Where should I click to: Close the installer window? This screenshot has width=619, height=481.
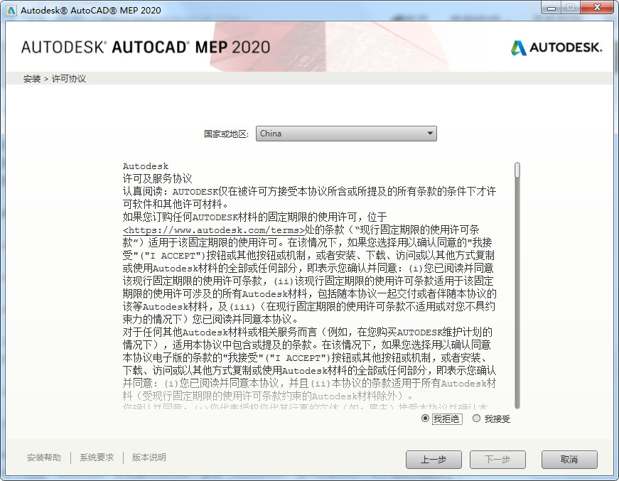pyautogui.click(x=597, y=7)
